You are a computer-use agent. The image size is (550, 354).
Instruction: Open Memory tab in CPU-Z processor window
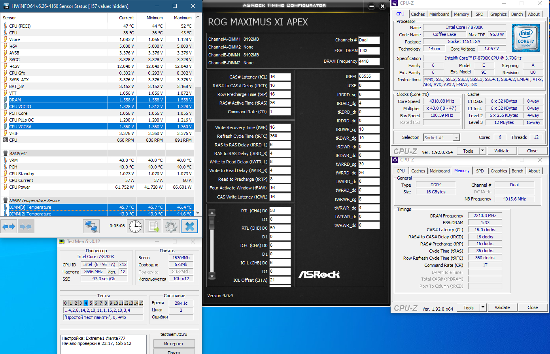click(461, 14)
